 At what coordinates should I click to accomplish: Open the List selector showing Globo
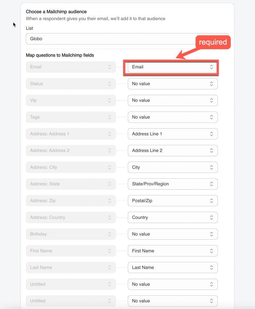[x=127, y=39]
